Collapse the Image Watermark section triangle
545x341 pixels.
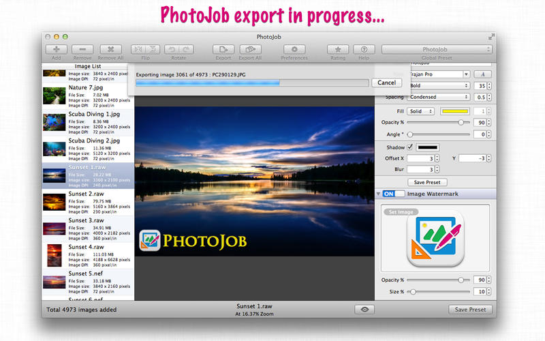[378, 194]
